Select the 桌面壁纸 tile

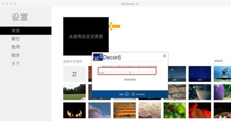(x=74, y=74)
